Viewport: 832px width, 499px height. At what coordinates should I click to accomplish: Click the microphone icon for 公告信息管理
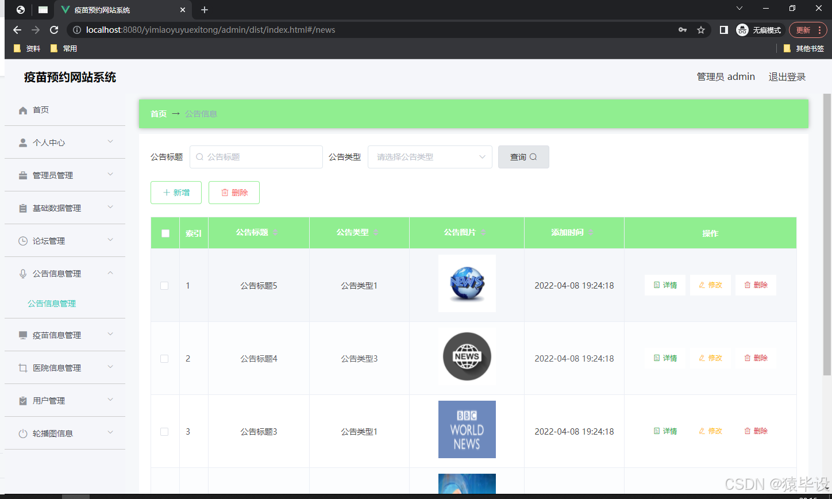[x=23, y=274]
